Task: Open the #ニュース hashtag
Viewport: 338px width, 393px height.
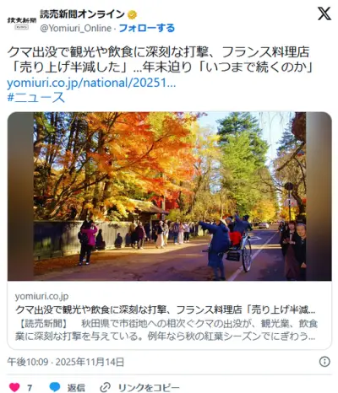Action: tap(36, 97)
